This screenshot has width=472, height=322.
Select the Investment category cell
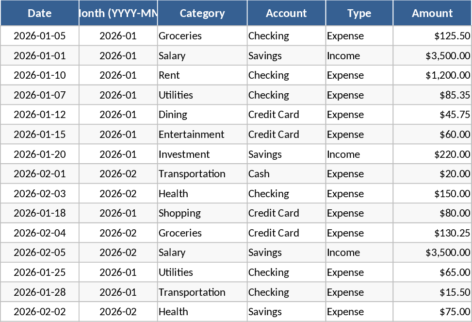coord(202,154)
